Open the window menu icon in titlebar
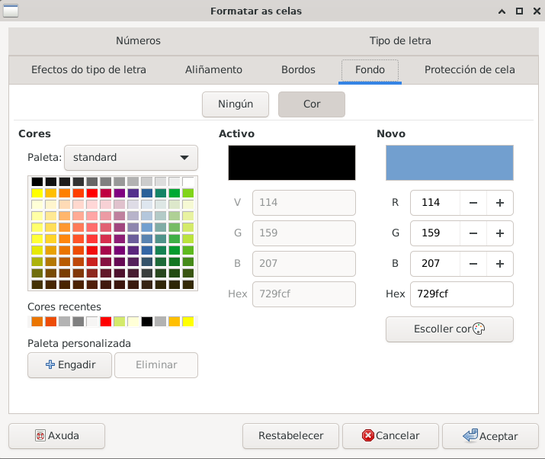545x459 pixels. [11, 11]
